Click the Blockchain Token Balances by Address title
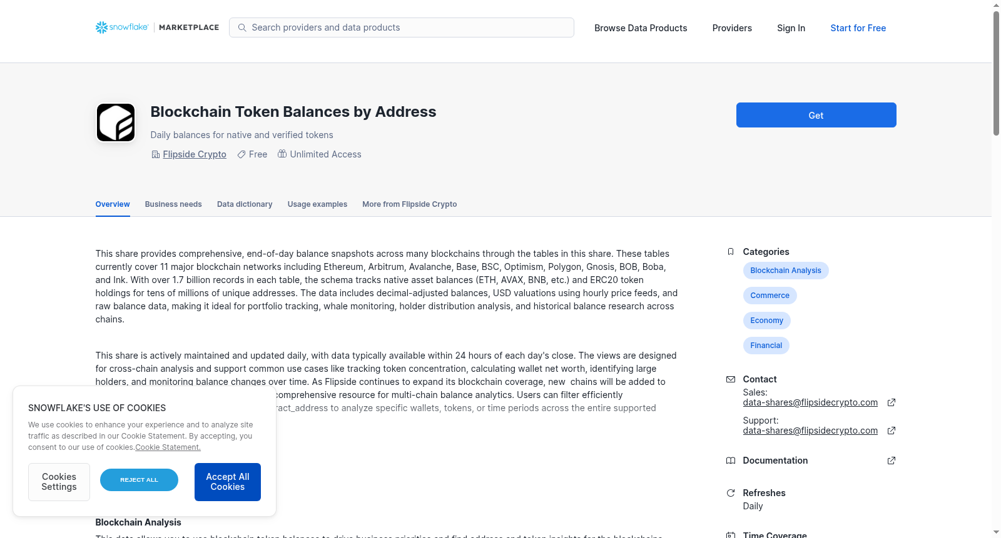 (293, 112)
